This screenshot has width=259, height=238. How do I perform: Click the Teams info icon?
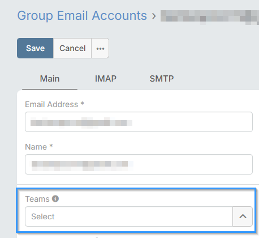55,199
